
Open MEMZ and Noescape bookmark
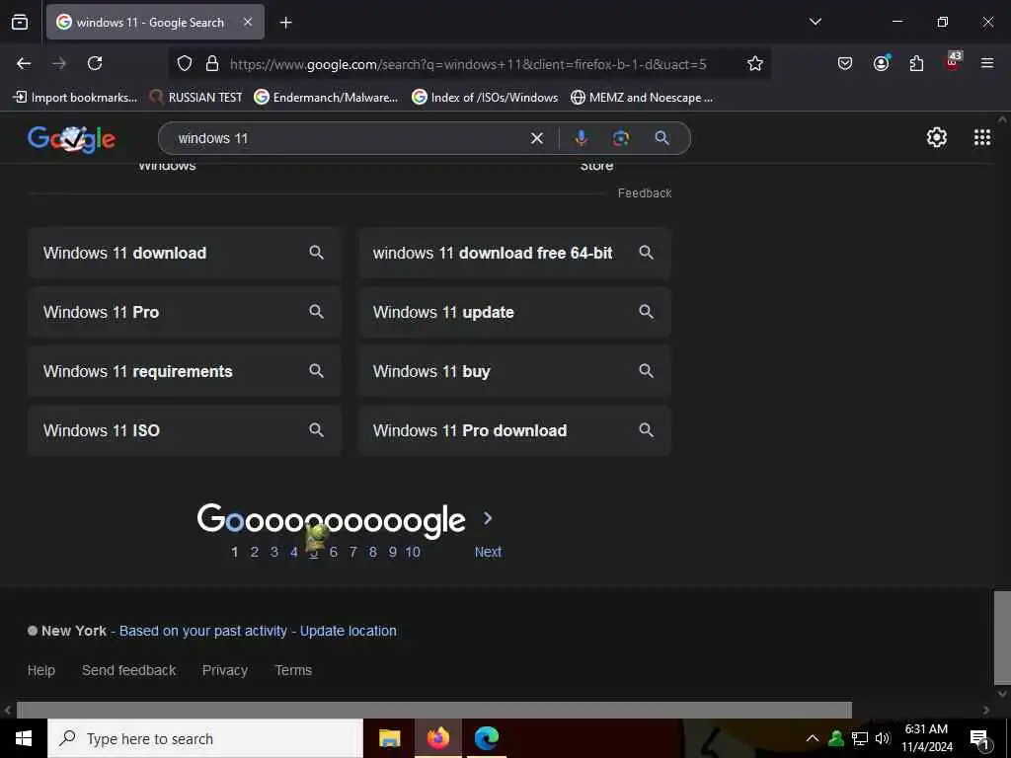642,98
